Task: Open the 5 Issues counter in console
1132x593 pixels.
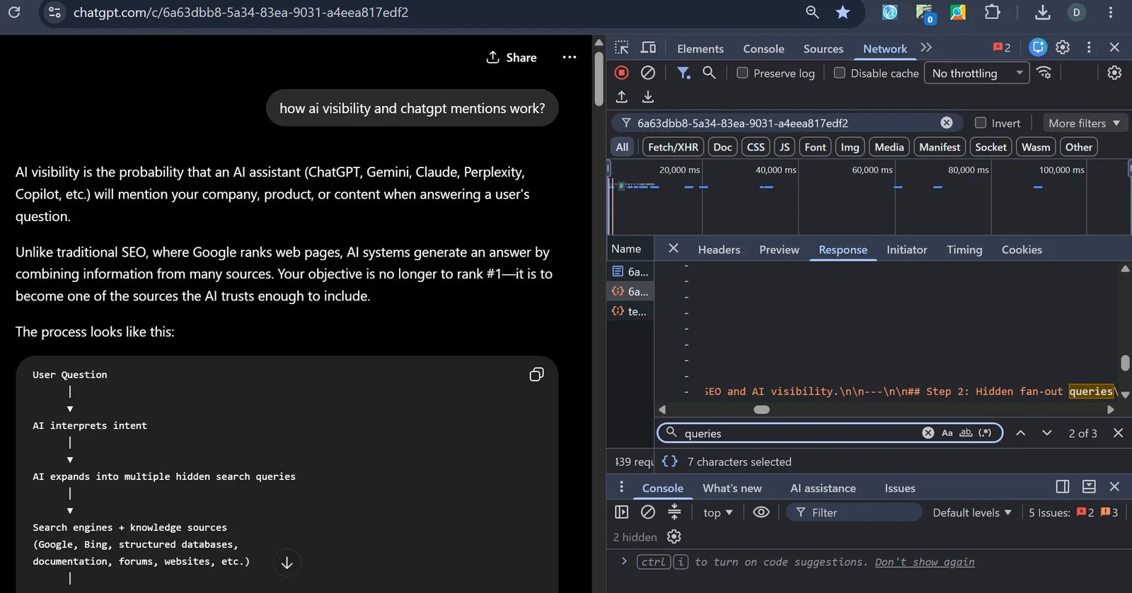Action: 1073,512
